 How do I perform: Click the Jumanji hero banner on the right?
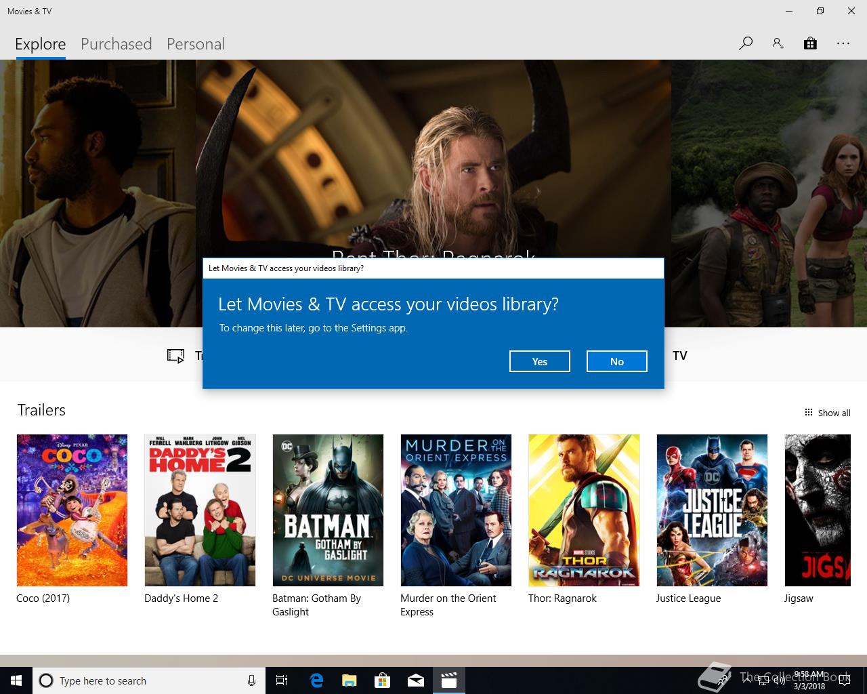tap(769, 193)
